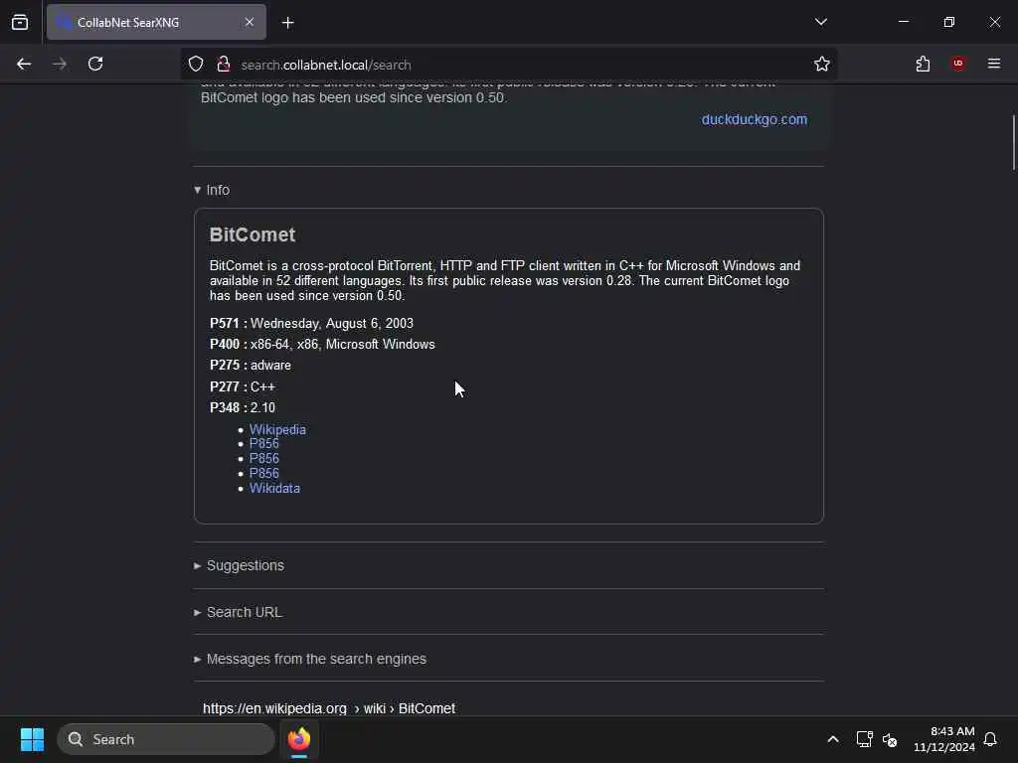Open the notifications bell
The height and width of the screenshot is (763, 1018).
click(x=990, y=739)
